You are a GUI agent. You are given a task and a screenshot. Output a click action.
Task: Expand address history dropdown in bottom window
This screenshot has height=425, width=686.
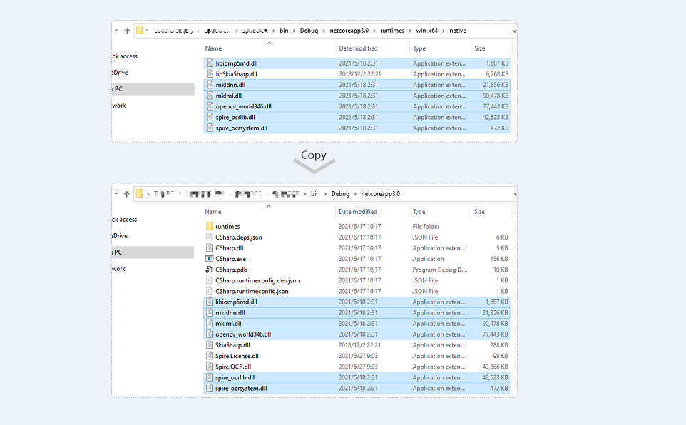[515, 195]
